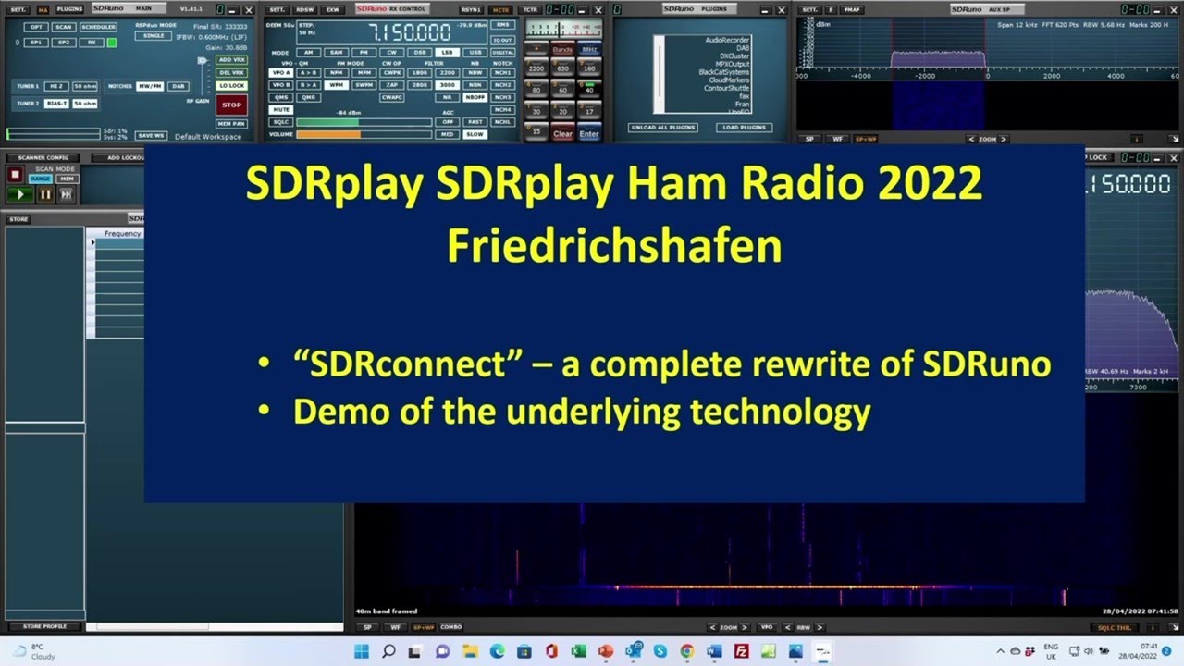Decrease RBW with left arrow in main spectrum

(x=787, y=626)
